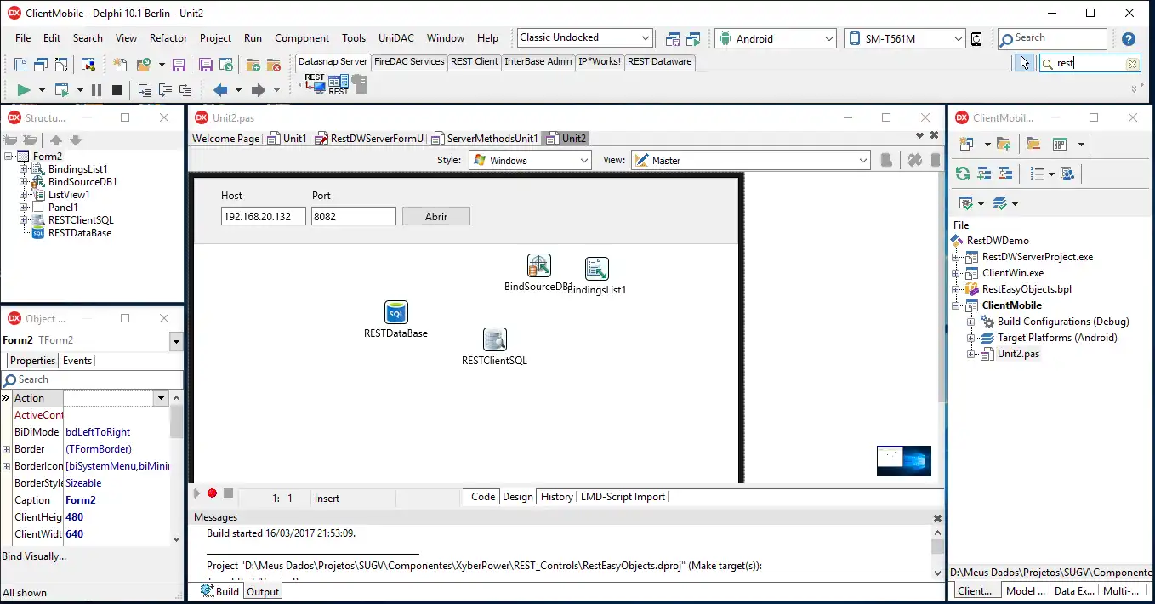Expand the Unit2.pas project node

(972, 354)
